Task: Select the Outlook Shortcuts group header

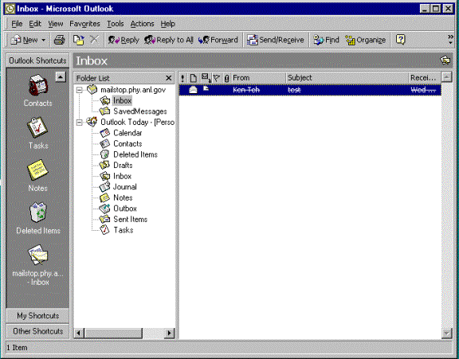Action: tap(37, 60)
